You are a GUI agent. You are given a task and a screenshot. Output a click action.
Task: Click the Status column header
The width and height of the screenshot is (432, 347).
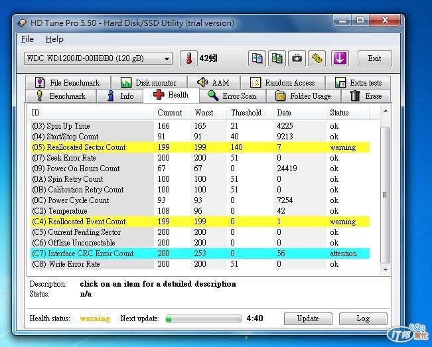pos(348,113)
